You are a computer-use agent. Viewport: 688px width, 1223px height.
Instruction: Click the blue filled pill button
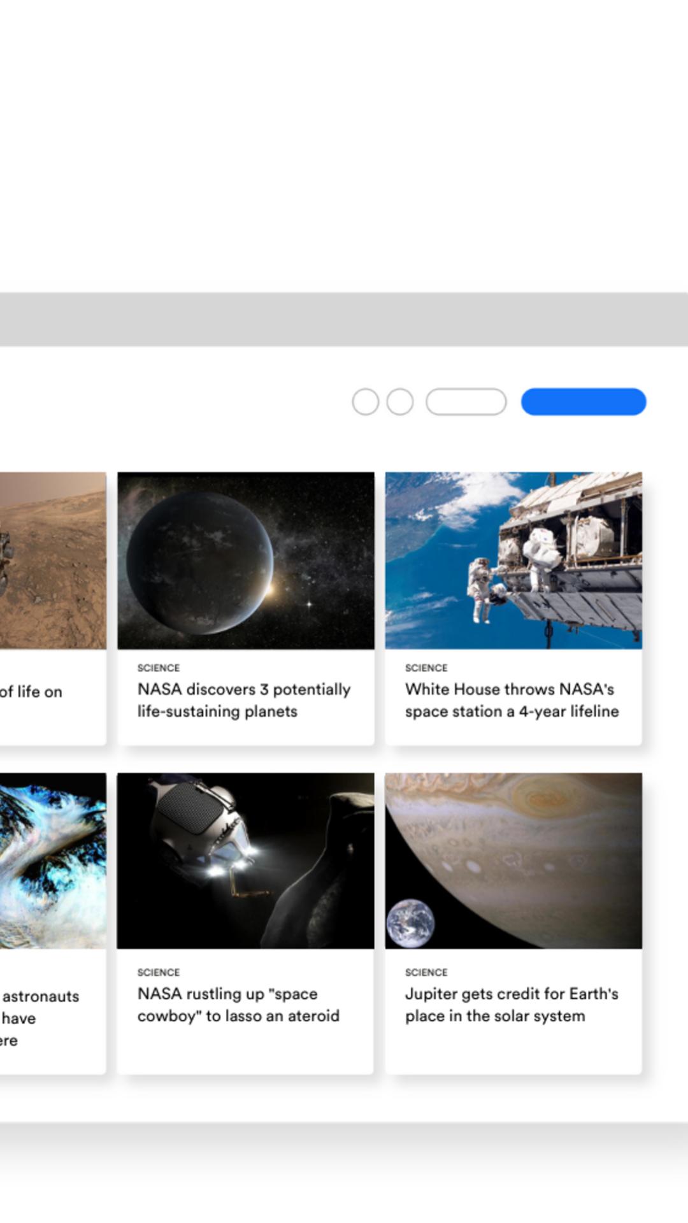coord(584,402)
